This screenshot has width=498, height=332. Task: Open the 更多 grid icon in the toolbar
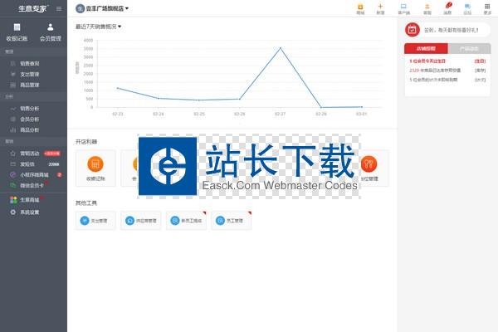(x=487, y=9)
